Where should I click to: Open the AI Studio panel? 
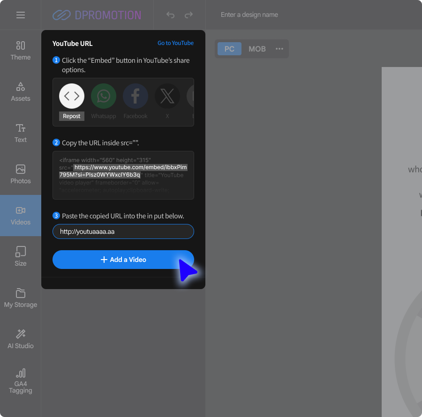coord(21,339)
